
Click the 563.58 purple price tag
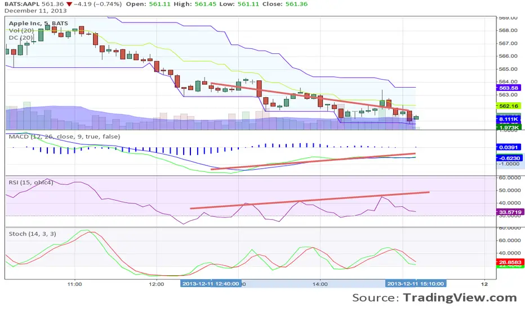(x=508, y=88)
